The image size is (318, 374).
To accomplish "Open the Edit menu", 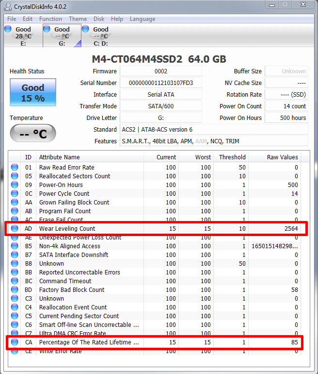I will click(28, 19).
